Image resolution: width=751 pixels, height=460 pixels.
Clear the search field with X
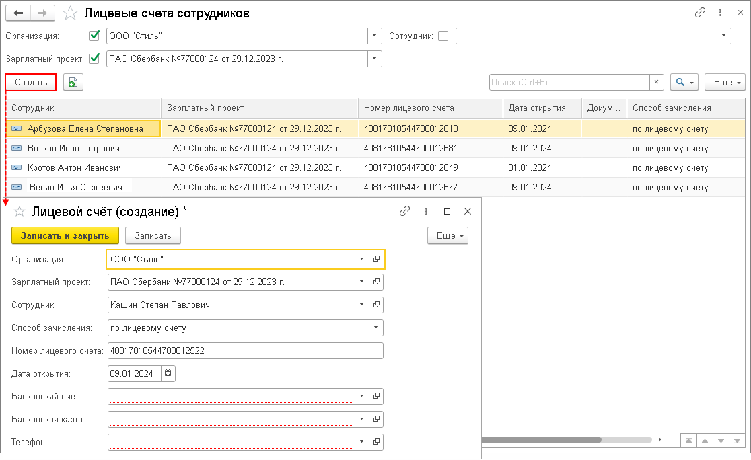(x=657, y=82)
